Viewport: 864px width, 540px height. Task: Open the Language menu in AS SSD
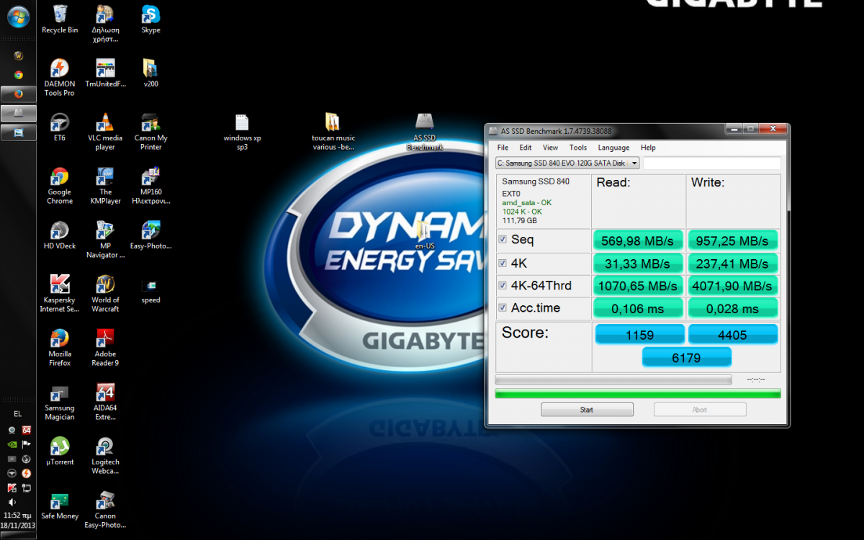[x=613, y=148]
